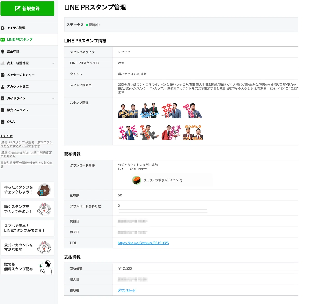Screen dimensions: 311x304
Task: Open the line.me/S/sticker/25121625 URL
Action: pos(143,243)
